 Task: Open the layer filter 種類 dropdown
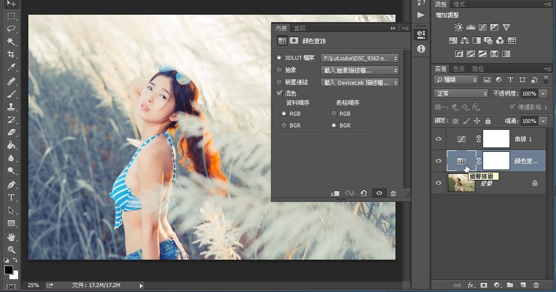[x=456, y=80]
